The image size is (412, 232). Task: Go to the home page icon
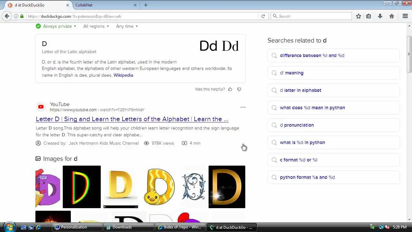[392, 16]
